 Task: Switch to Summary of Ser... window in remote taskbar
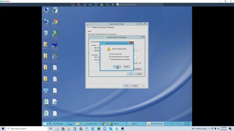point(91,124)
